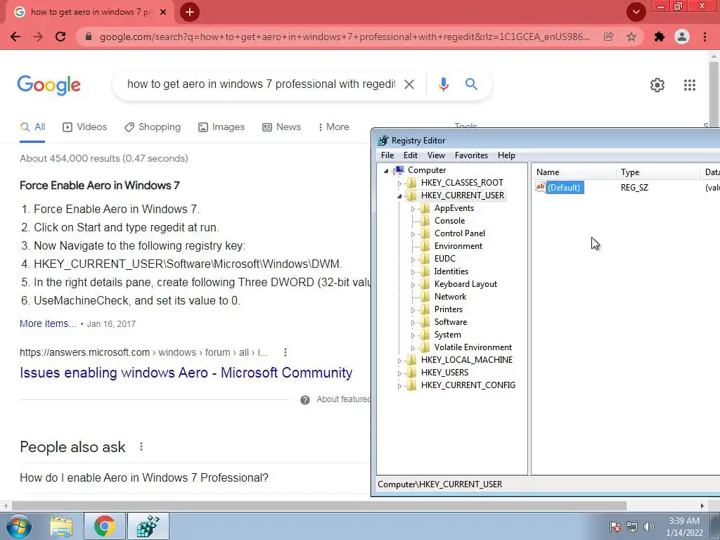
Task: Switch to the News results tab
Action: [281, 127]
